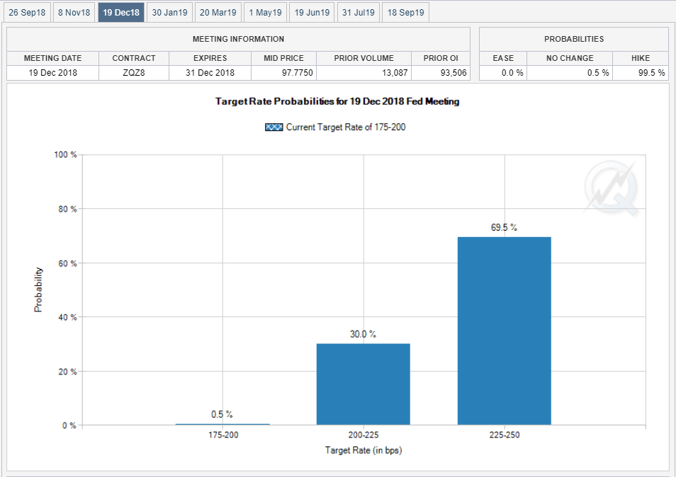Click the '31 Dec 2018' expires cell
Viewport: 676px width, 477px height.
(210, 73)
